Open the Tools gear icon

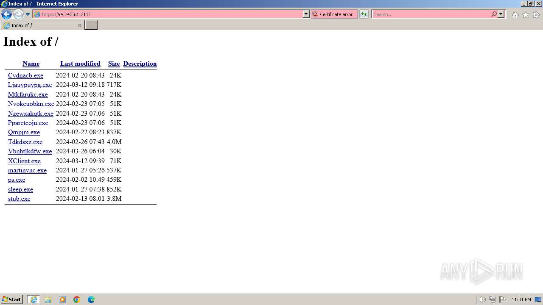pyautogui.click(x=536, y=15)
